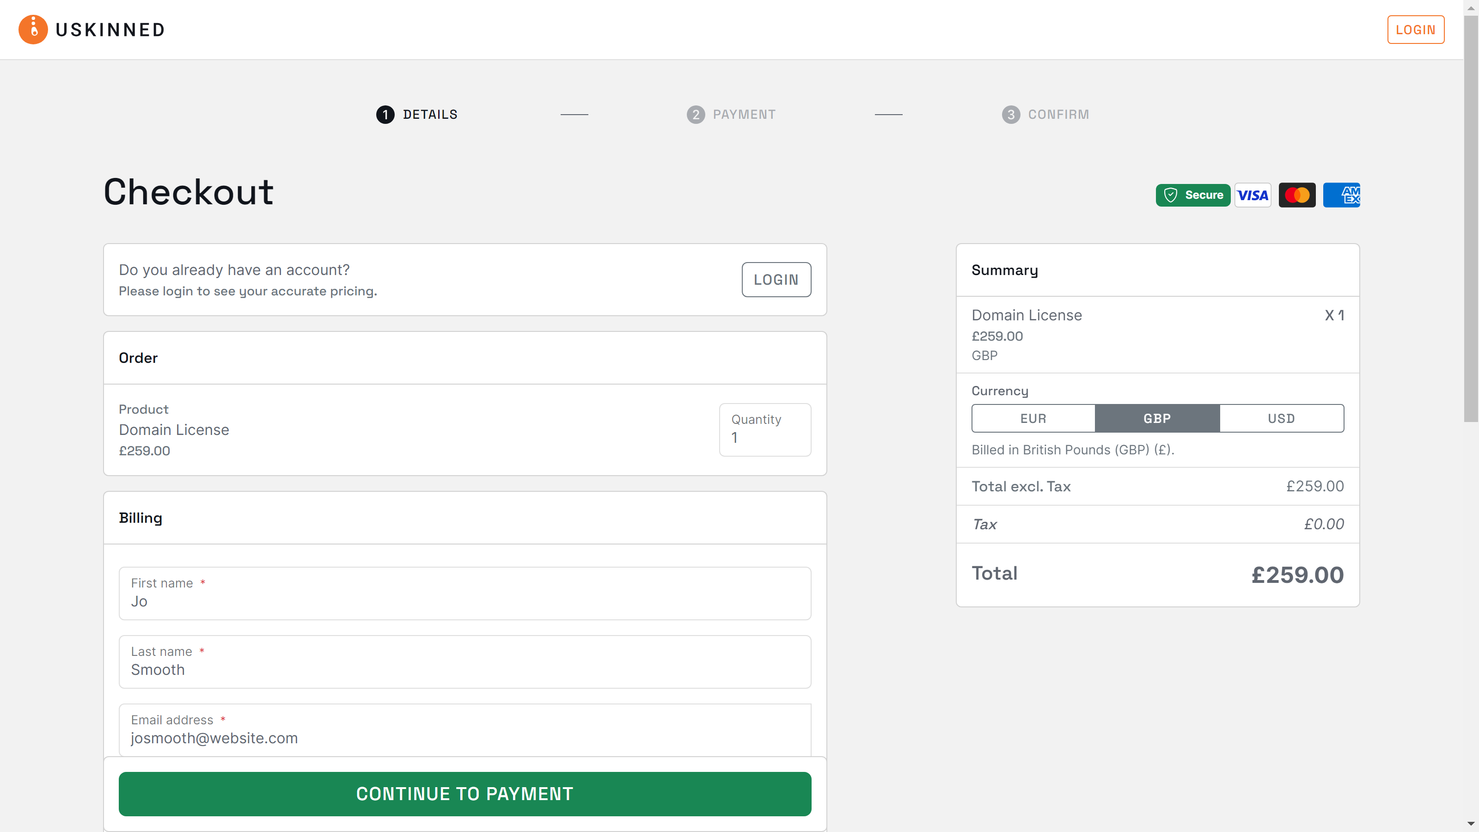
Task: Click the step 1 Details circle
Action: [x=385, y=114]
